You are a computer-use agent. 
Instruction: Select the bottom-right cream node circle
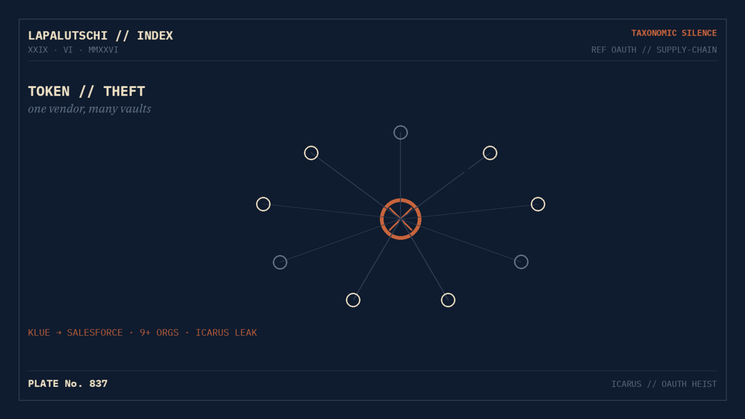(448, 300)
